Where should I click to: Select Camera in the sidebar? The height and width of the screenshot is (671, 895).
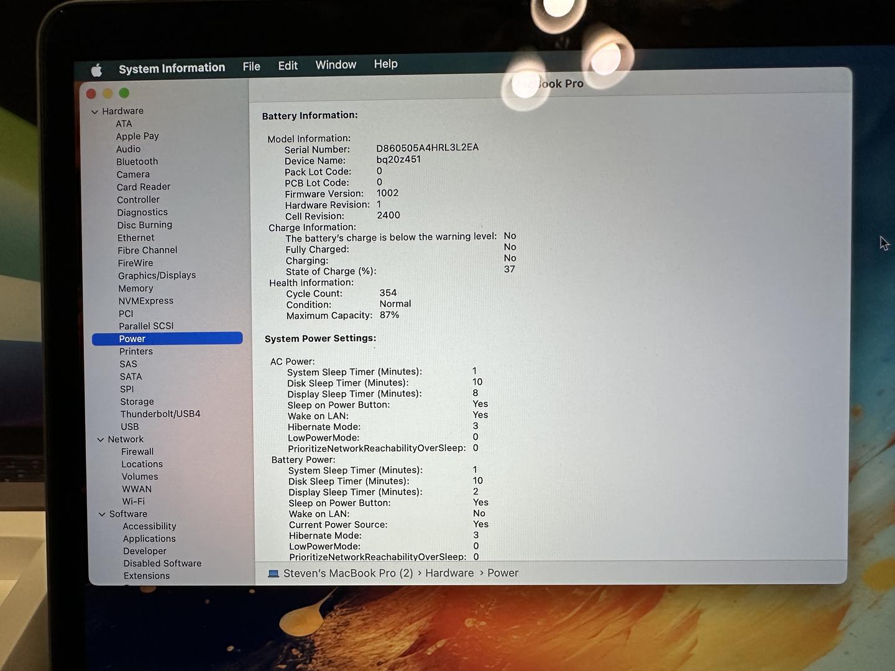(133, 175)
